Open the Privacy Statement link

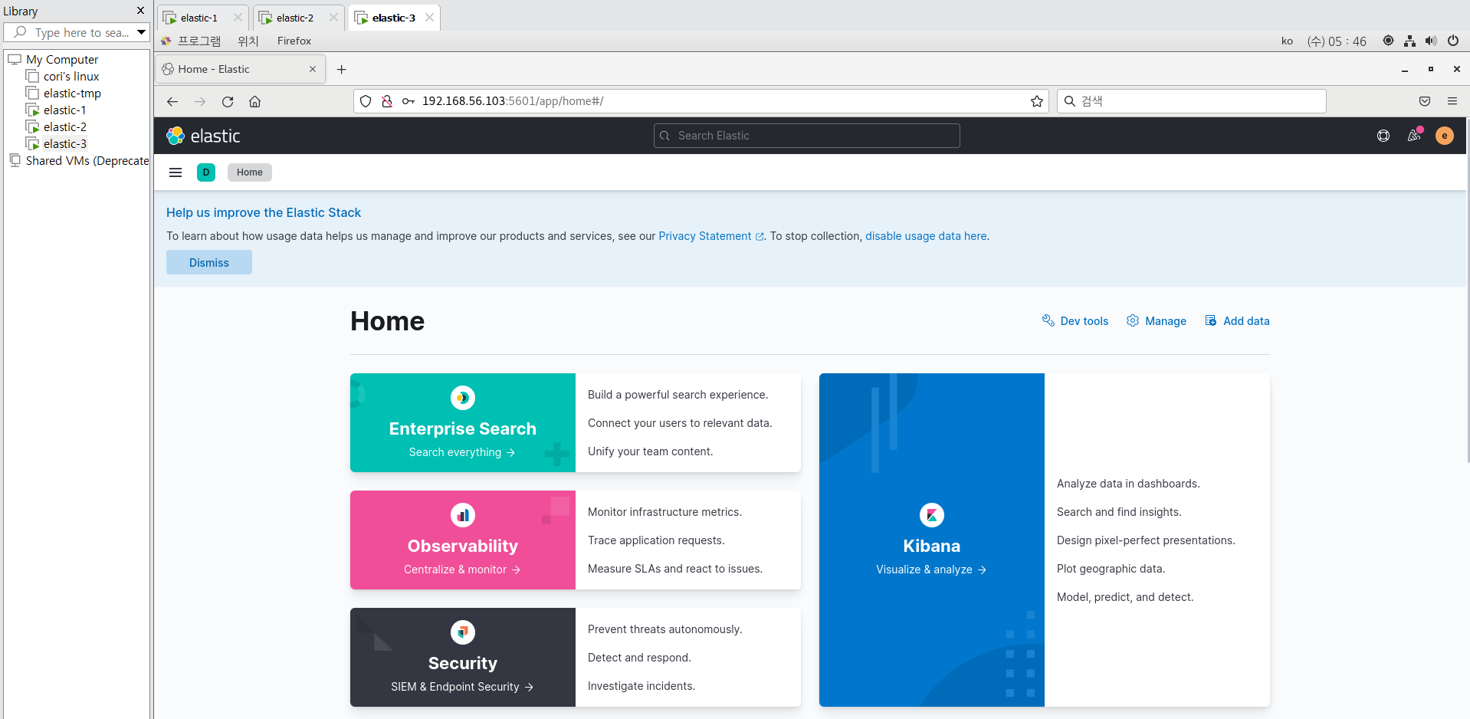tap(710, 236)
